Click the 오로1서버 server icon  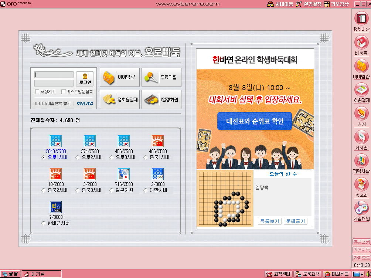click(x=56, y=141)
